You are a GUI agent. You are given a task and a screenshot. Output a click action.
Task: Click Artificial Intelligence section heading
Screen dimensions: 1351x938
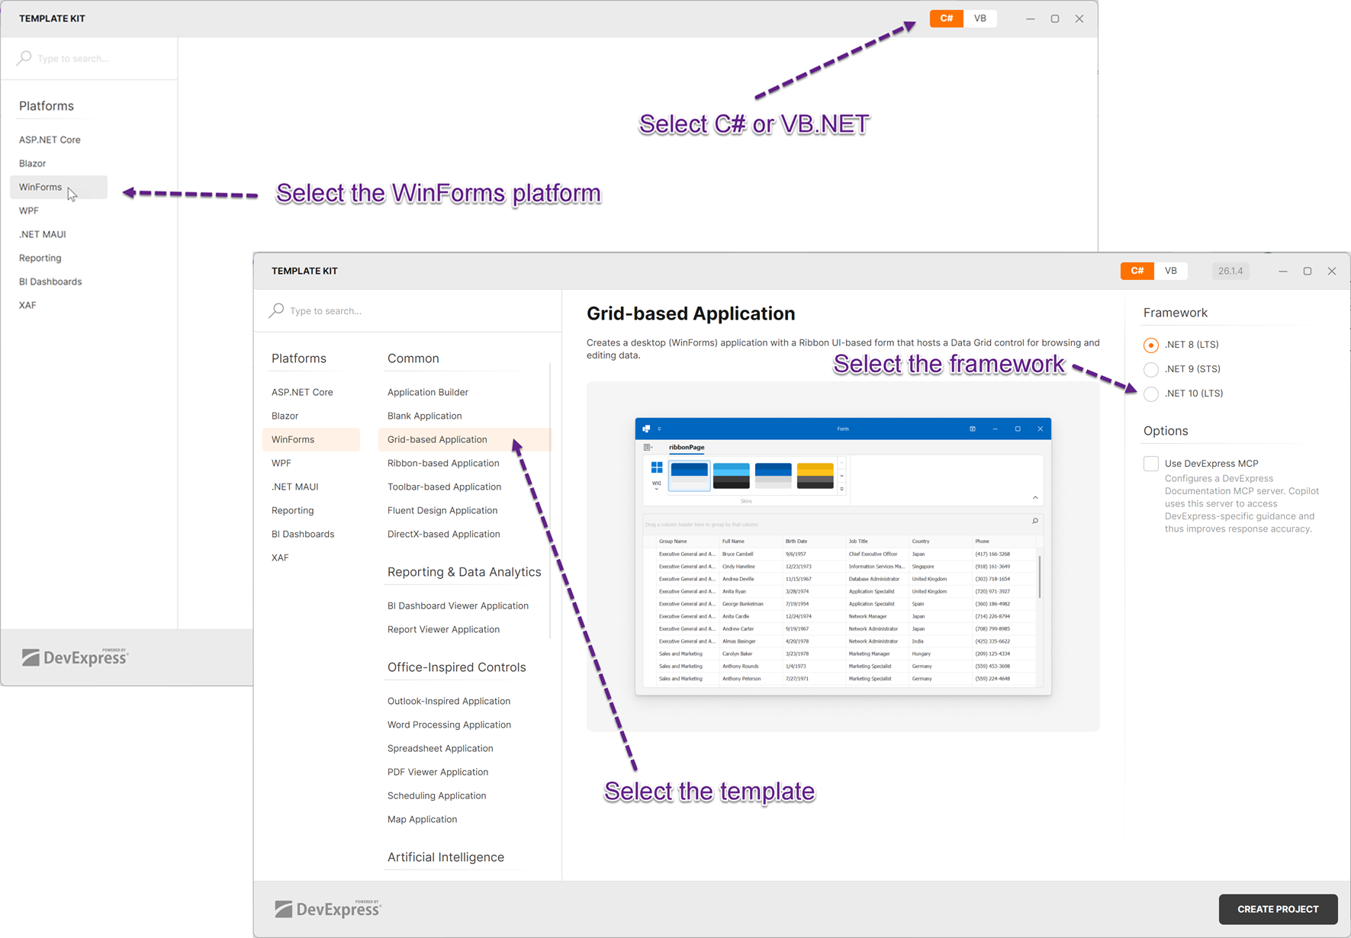(446, 857)
